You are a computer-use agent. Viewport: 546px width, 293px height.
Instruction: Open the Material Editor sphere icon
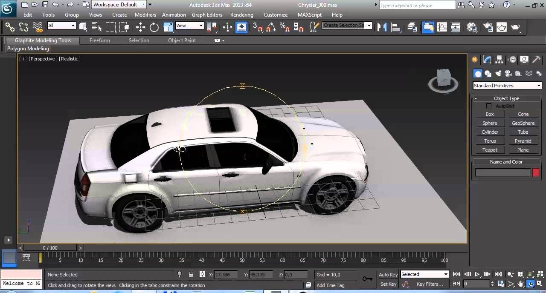472,27
